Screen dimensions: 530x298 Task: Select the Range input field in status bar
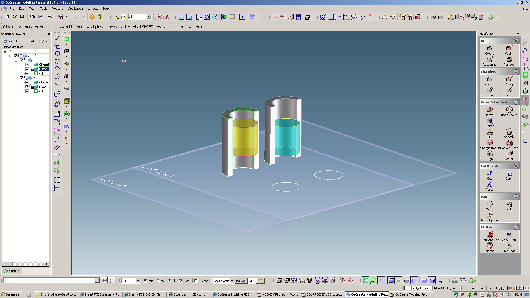point(253,281)
